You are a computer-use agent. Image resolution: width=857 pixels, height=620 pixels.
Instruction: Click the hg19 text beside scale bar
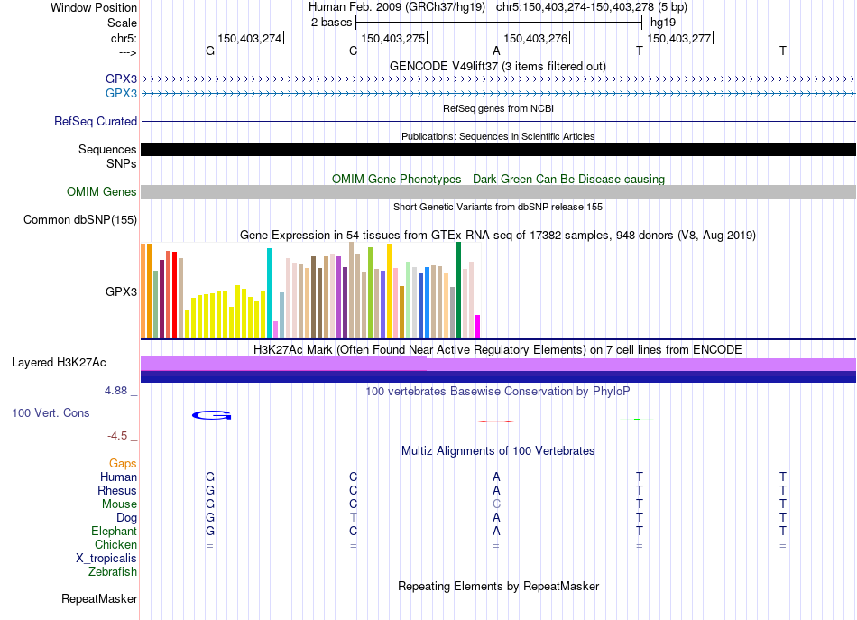663,23
